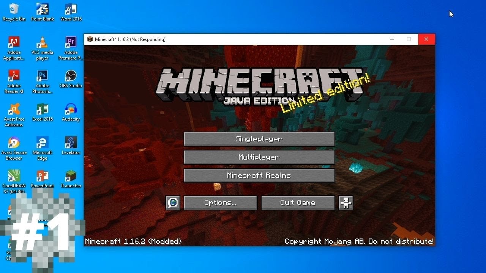
Task: Open Minecraft Realms
Action: pyautogui.click(x=259, y=176)
